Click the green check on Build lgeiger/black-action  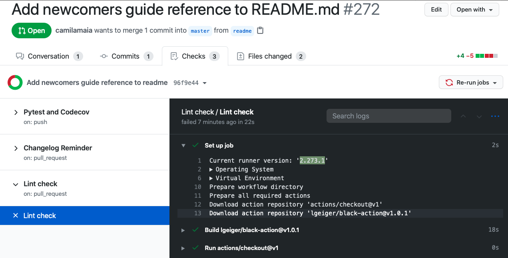point(195,230)
